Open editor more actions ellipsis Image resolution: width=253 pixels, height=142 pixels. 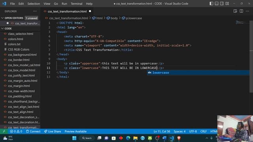247,11
